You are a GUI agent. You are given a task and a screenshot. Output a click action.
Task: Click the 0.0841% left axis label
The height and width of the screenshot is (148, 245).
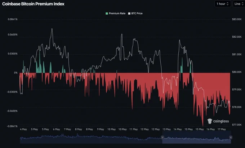pos(13,19)
